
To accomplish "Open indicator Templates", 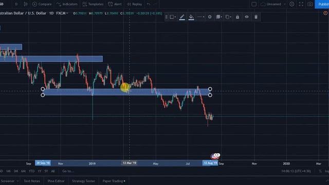I will (93, 4).
